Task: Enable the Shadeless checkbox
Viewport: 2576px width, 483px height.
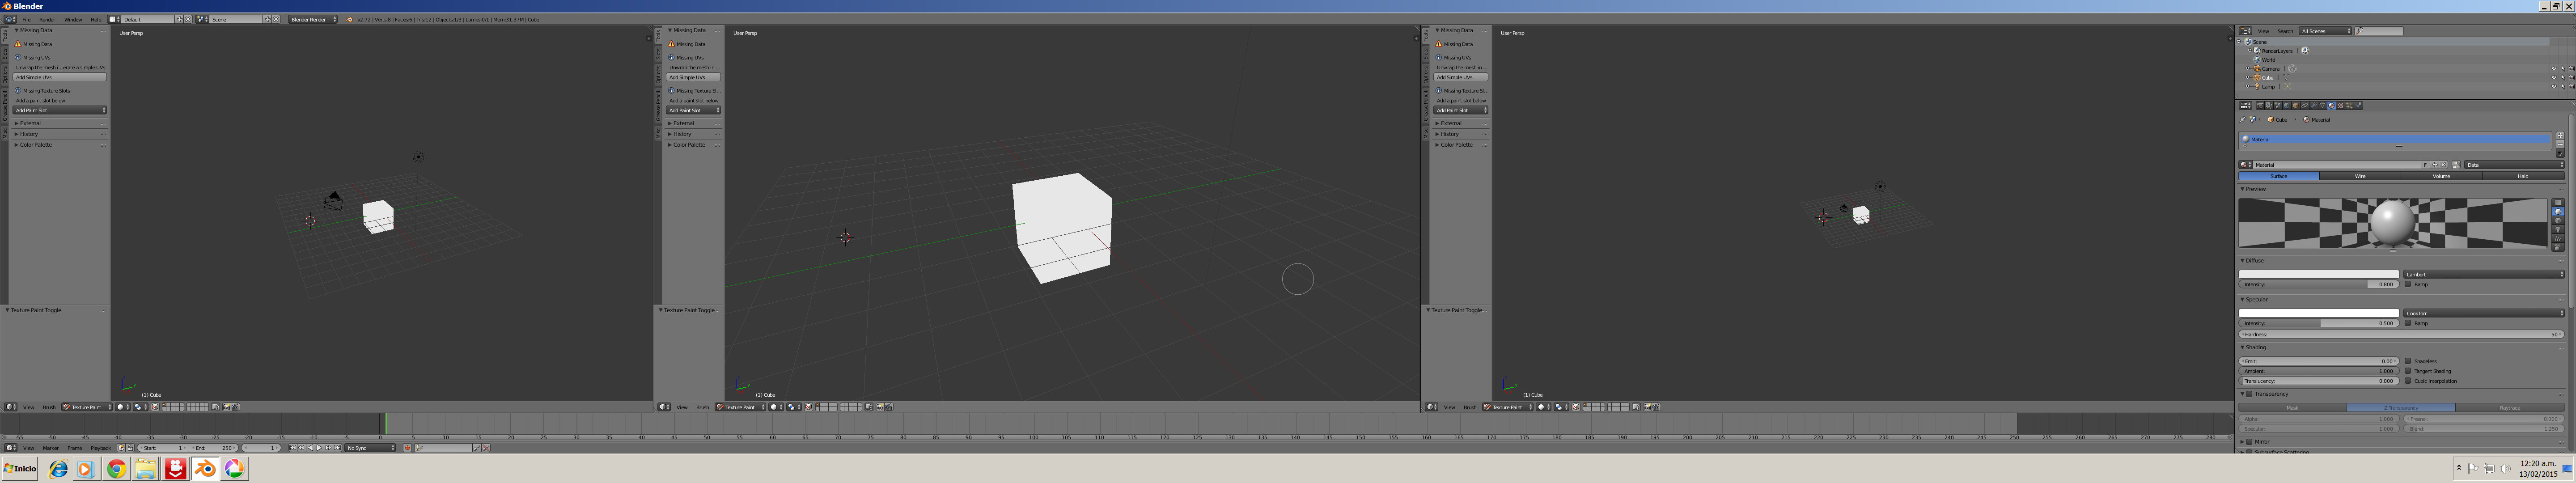Action: 2408,361
